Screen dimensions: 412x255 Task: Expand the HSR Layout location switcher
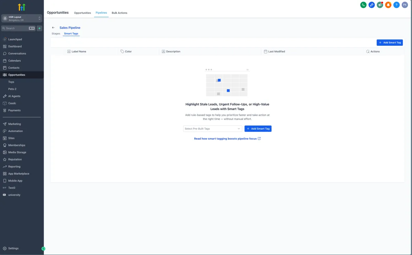(22, 19)
